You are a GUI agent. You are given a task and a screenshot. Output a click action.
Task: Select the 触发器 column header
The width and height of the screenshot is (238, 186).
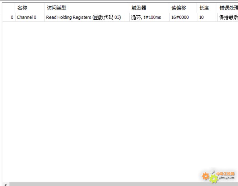pyautogui.click(x=149, y=8)
